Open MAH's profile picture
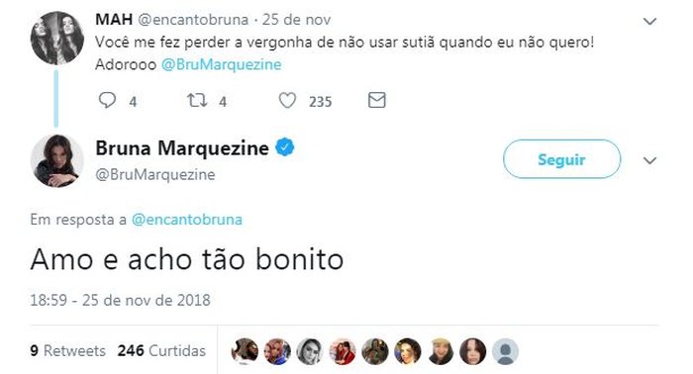 click(x=57, y=39)
